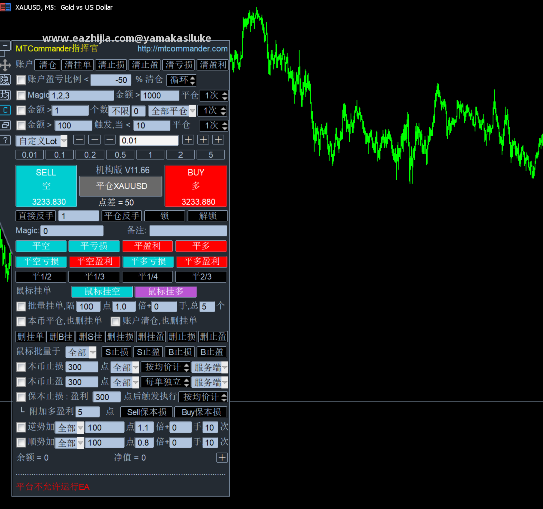Enable 逆势加 checkbox
Image resolution: width=543 pixels, height=509 pixels.
click(x=21, y=427)
